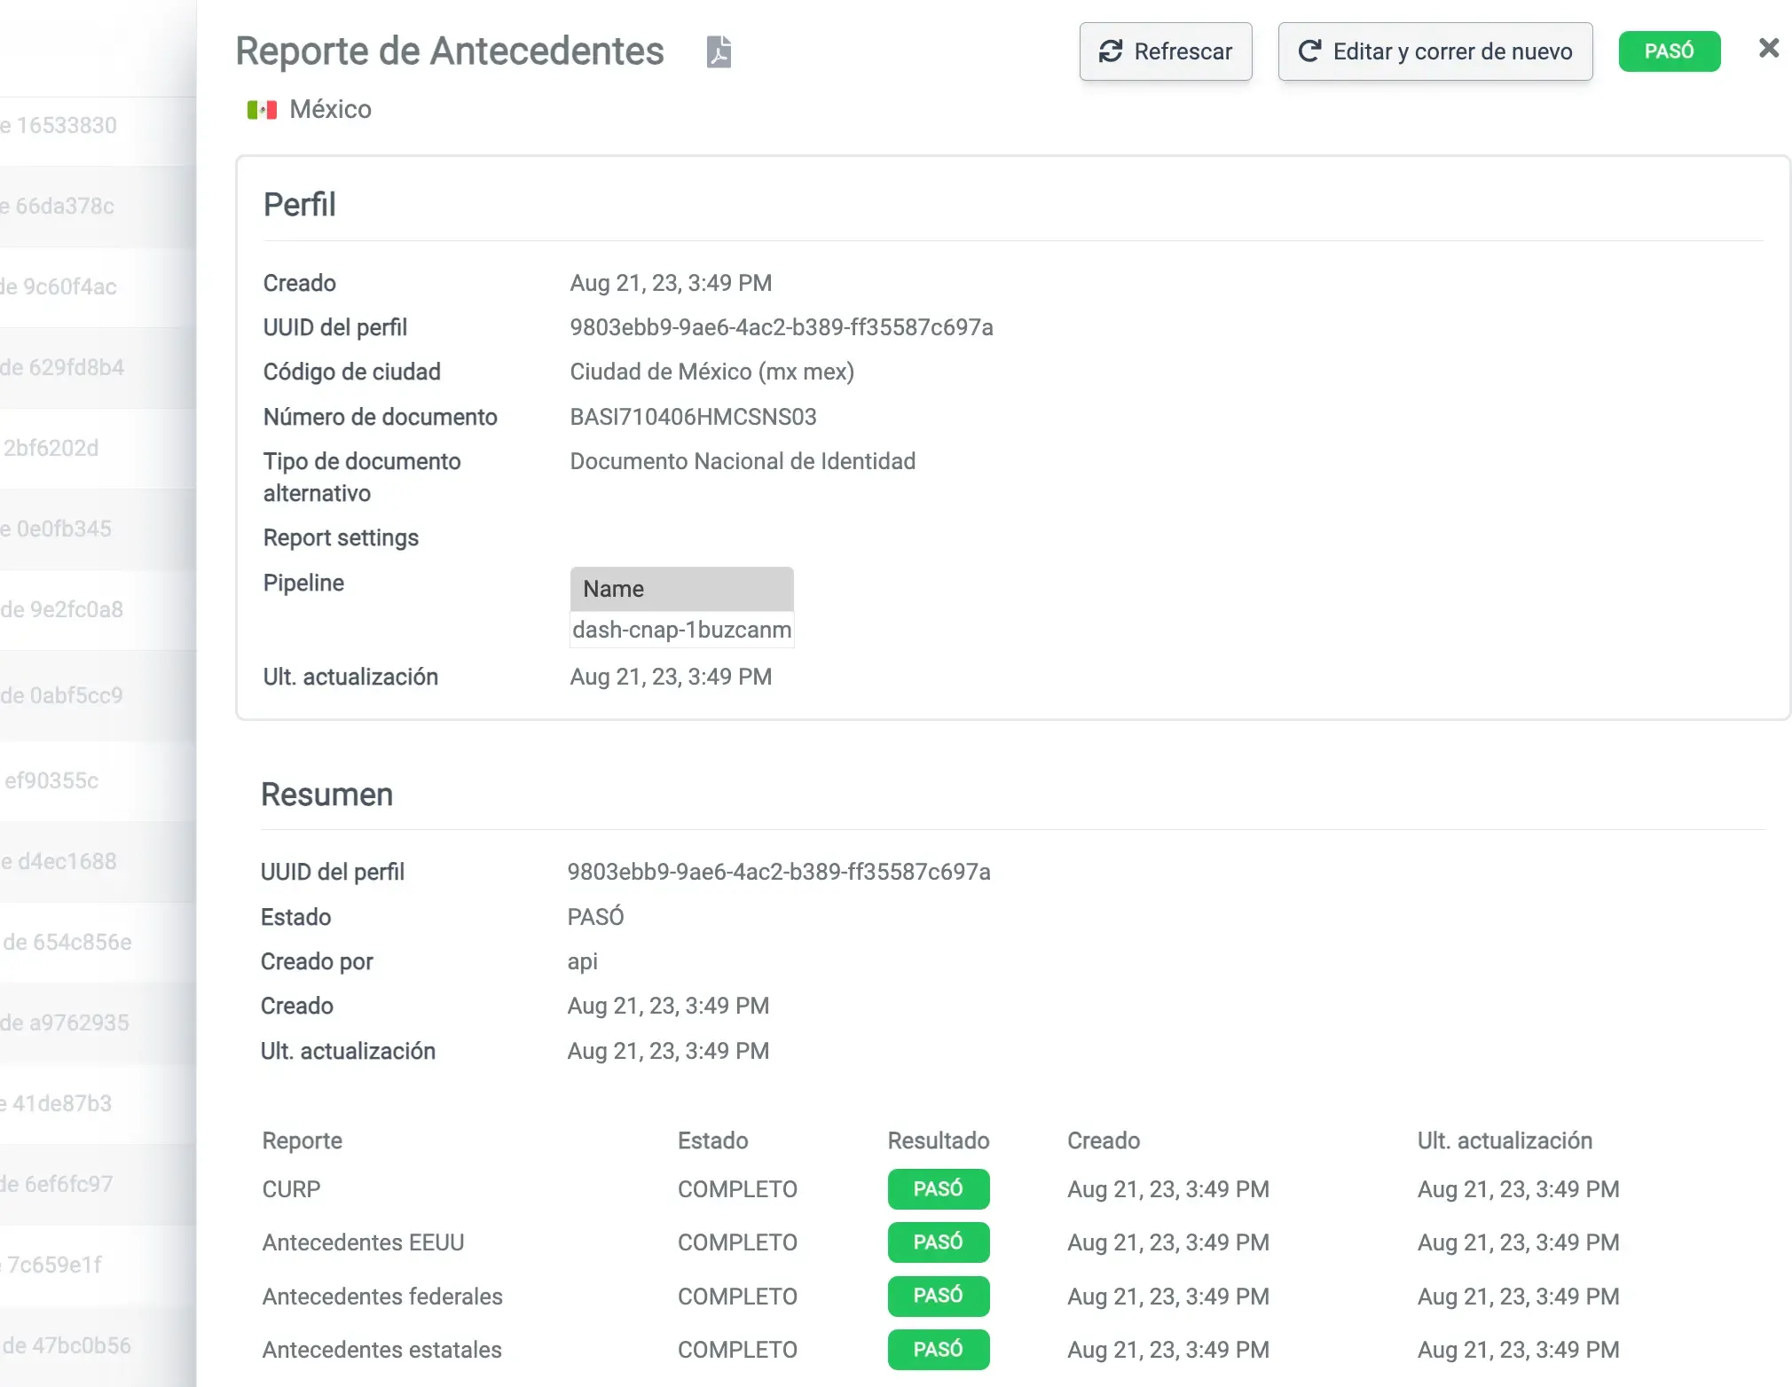Select sidebar item 9c60f4ac
1792x1387 pixels.
pyautogui.click(x=62, y=286)
